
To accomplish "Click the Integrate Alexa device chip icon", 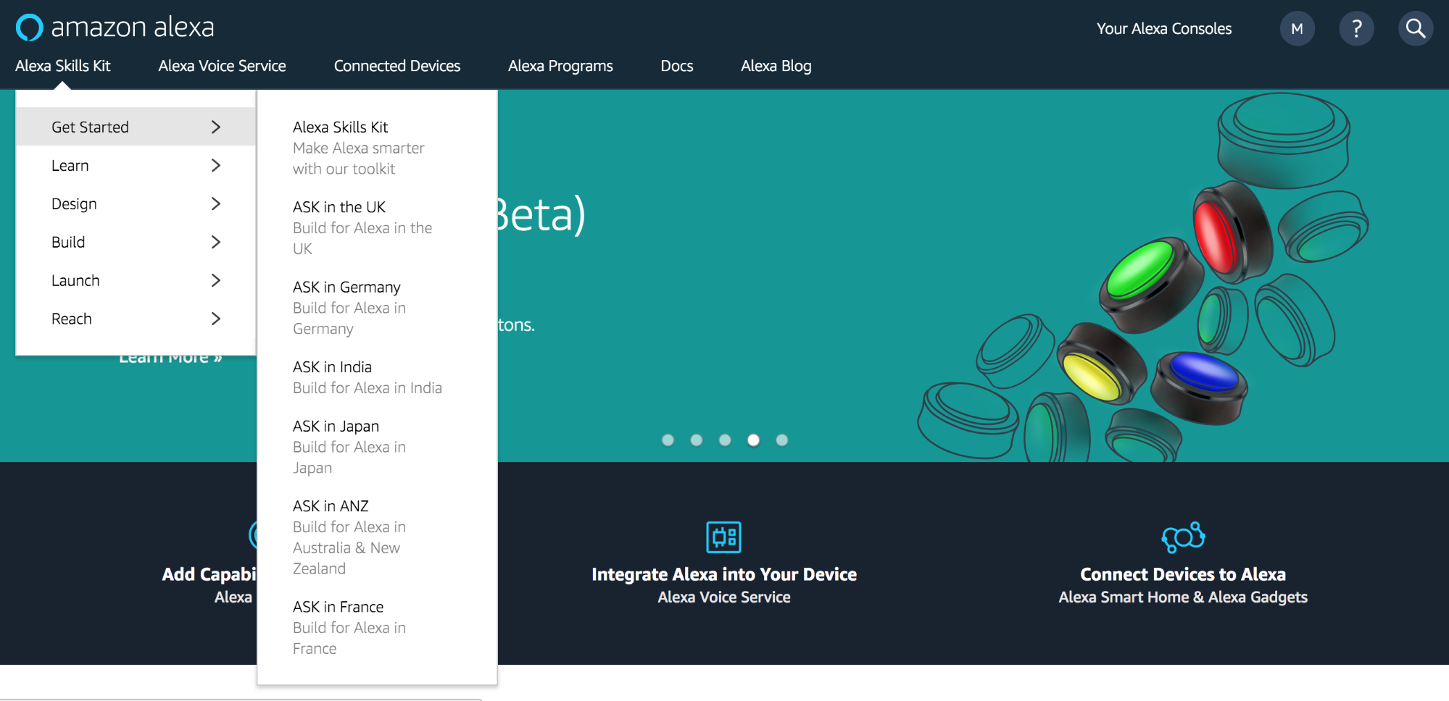I will 723,537.
